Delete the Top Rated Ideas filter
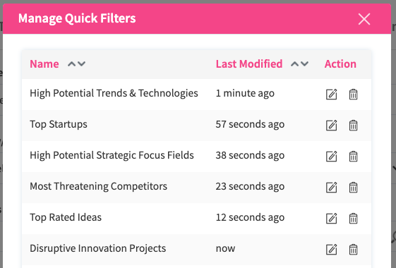The width and height of the screenshot is (396, 268). pyautogui.click(x=353, y=219)
